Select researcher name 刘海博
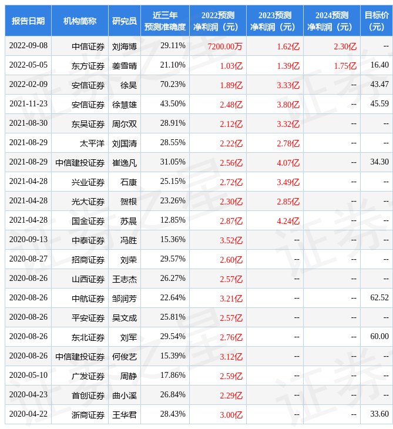393x429 pixels. click(x=125, y=46)
